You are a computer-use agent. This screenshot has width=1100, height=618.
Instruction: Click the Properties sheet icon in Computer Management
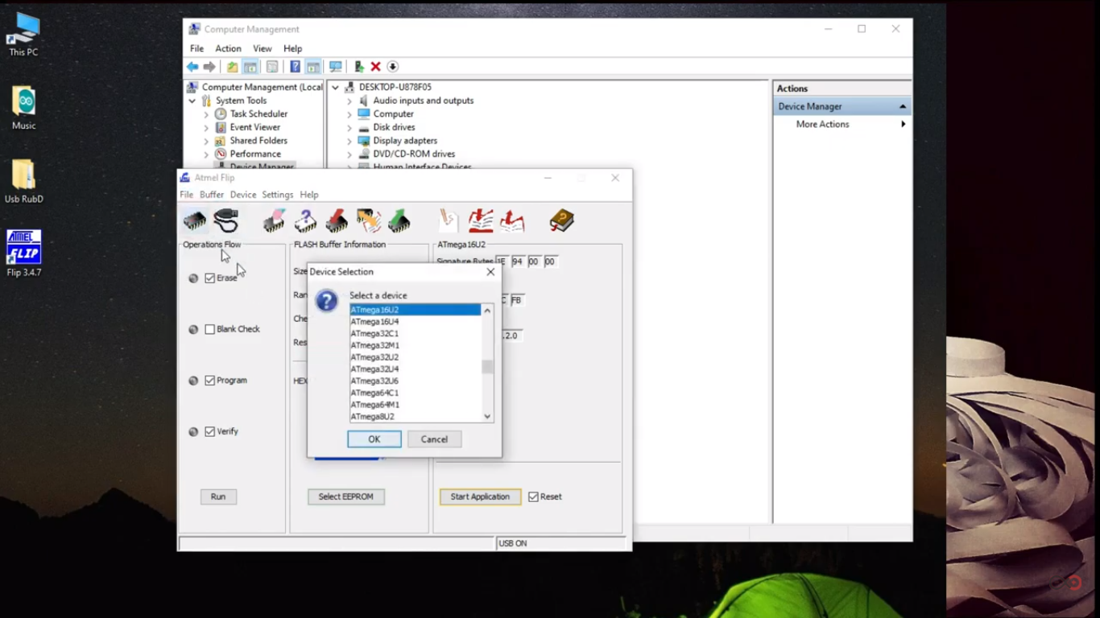(272, 67)
